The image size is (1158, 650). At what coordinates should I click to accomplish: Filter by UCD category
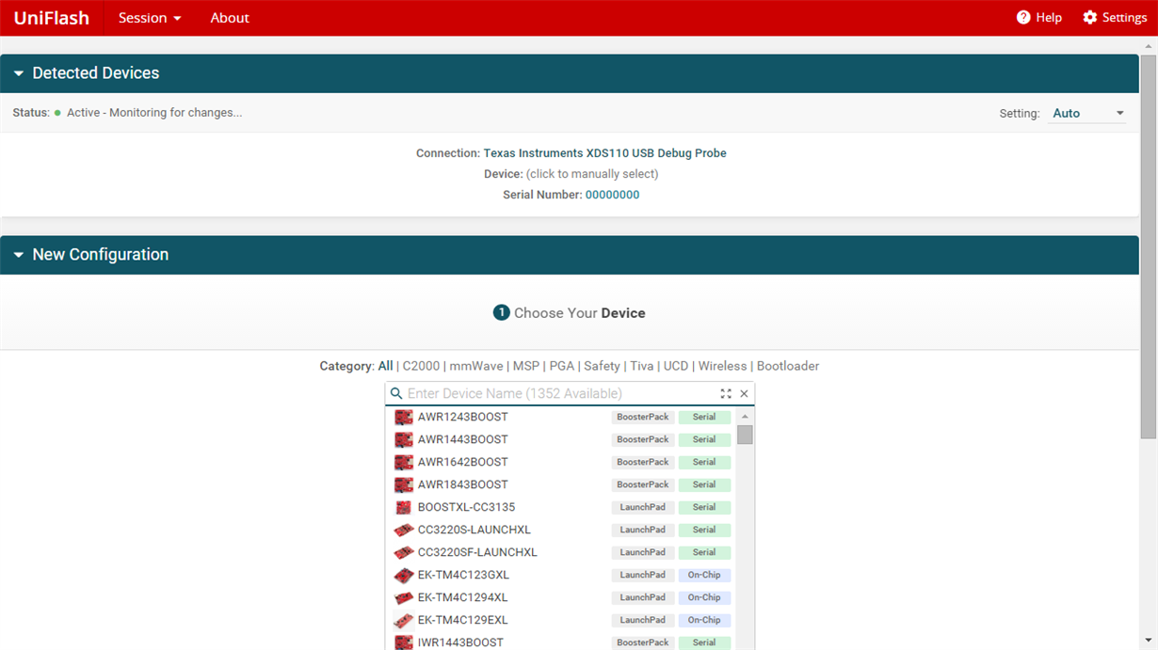[x=676, y=366]
